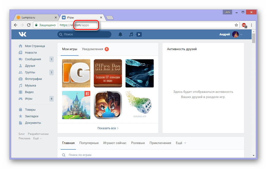
Task: Click the page vertical scrollbar thumb
Action: (x=254, y=38)
